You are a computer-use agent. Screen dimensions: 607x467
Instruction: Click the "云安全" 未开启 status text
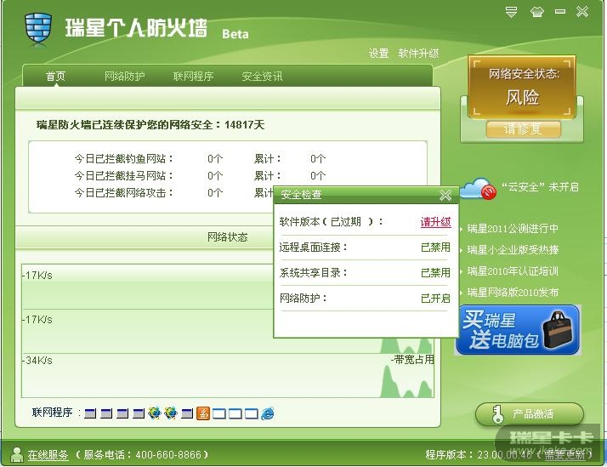tap(540, 187)
